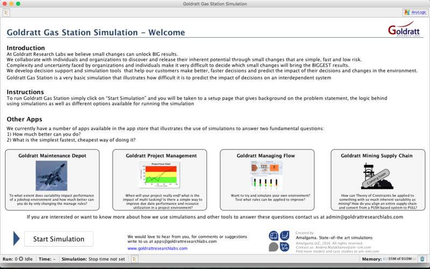Click the Project Management description about multi tasking

click(x=162, y=201)
